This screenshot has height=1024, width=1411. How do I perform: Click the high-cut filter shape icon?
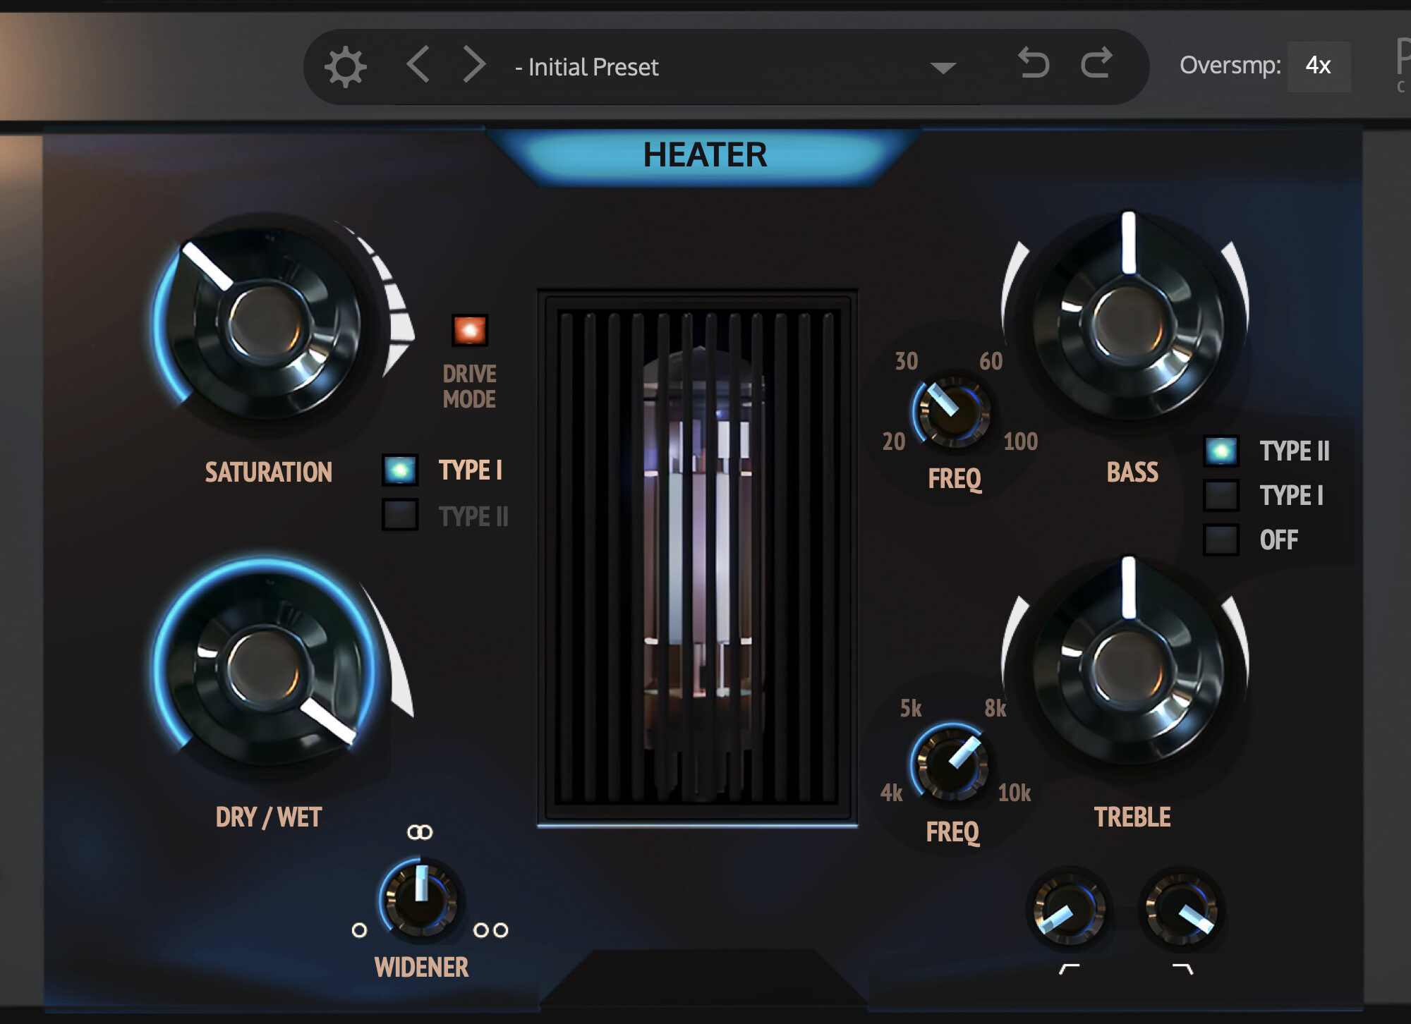pyautogui.click(x=1183, y=969)
